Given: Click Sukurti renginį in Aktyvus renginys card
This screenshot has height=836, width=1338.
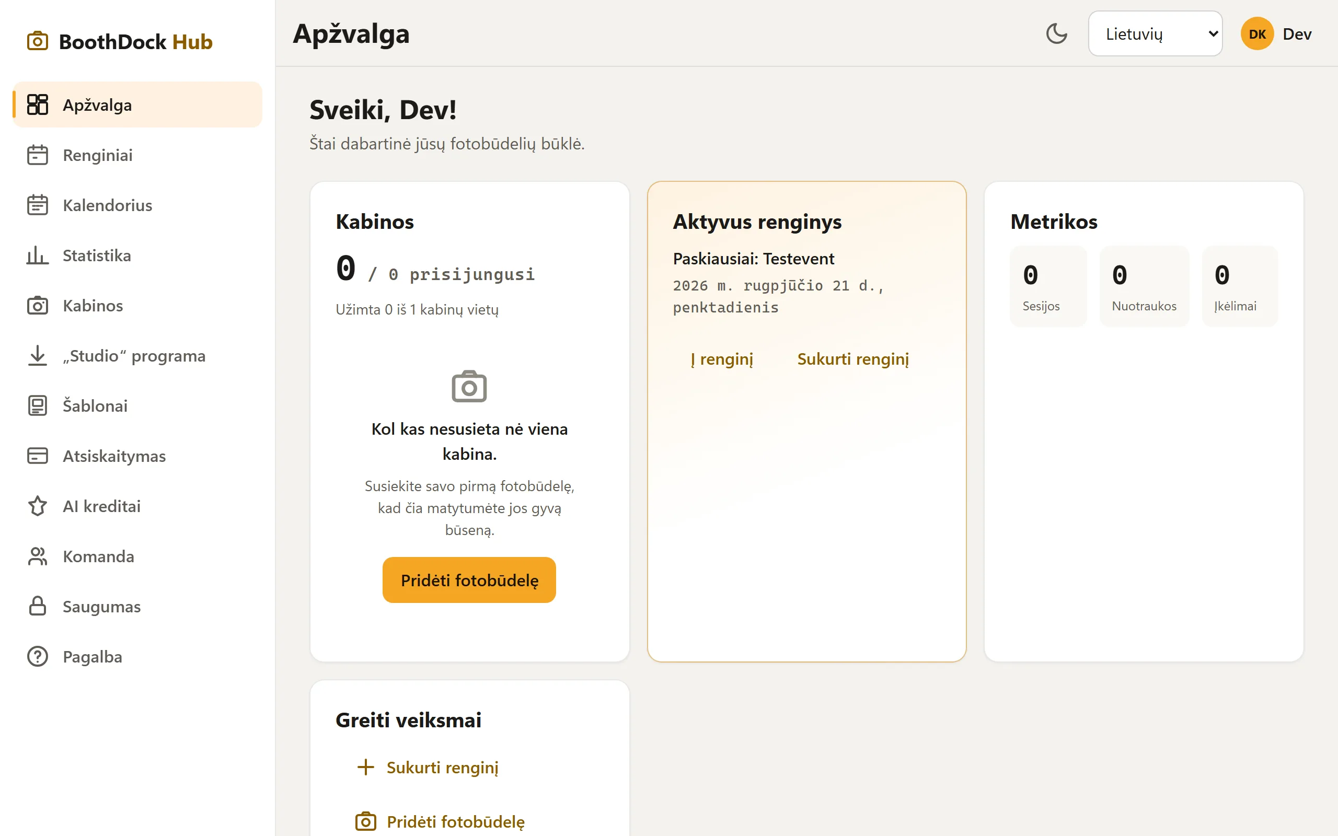Looking at the screenshot, I should click(x=852, y=359).
